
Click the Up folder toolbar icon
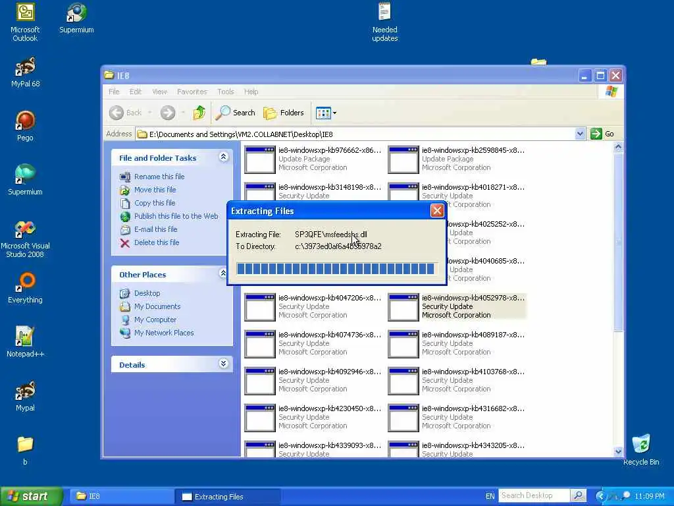point(199,113)
